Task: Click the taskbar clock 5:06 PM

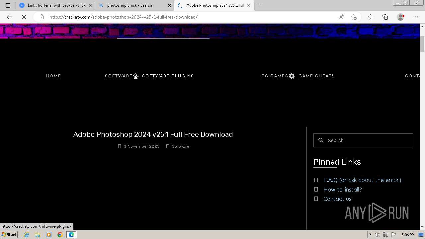Action: pos(408,235)
